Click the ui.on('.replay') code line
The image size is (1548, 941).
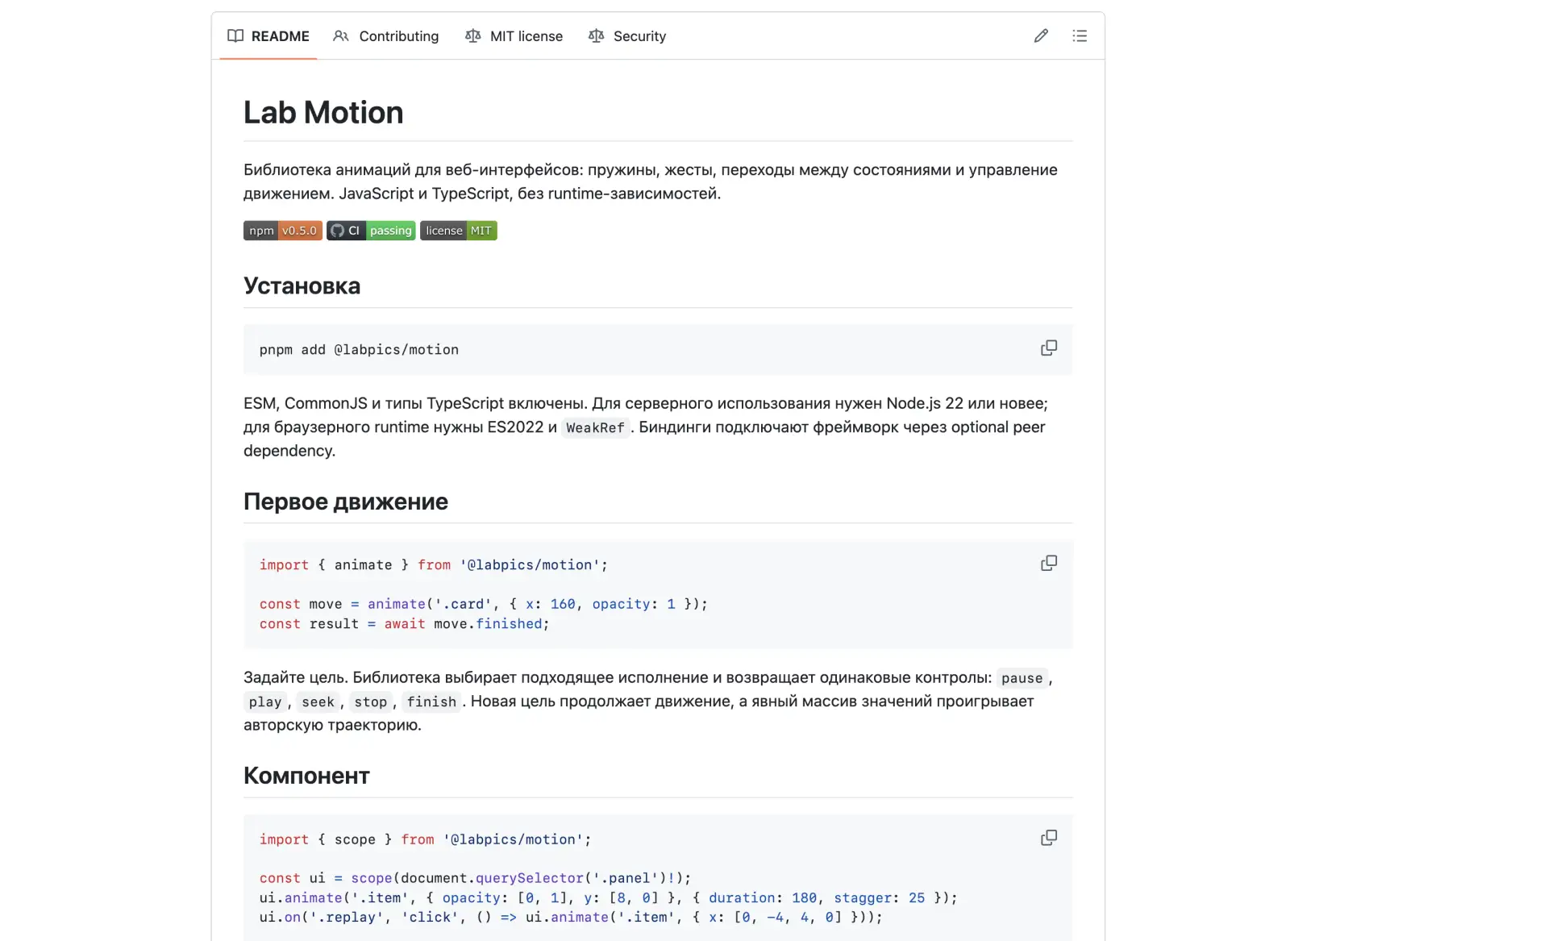pos(571,918)
